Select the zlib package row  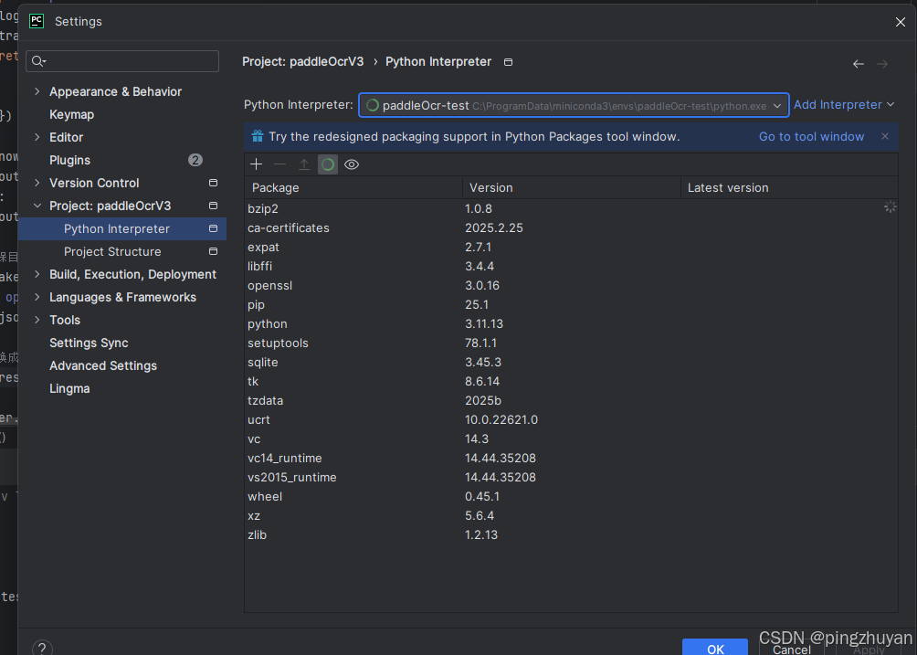point(571,535)
